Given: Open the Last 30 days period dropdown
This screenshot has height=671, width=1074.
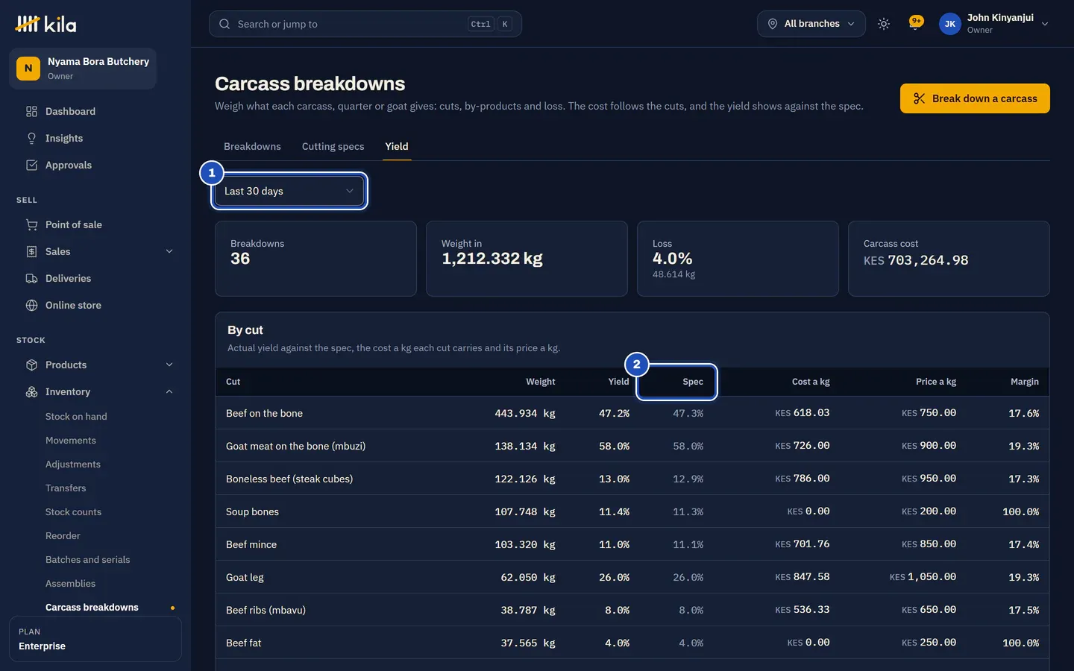Looking at the screenshot, I should (289, 191).
